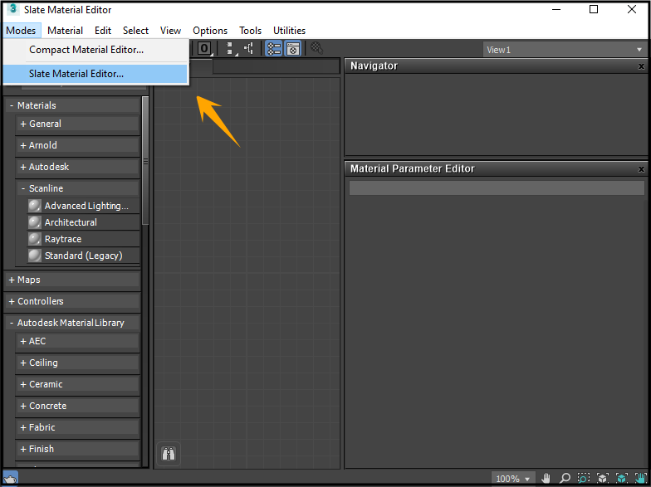Toggle the Parameter Editor panel icon
This screenshot has height=487, width=651.
point(293,48)
